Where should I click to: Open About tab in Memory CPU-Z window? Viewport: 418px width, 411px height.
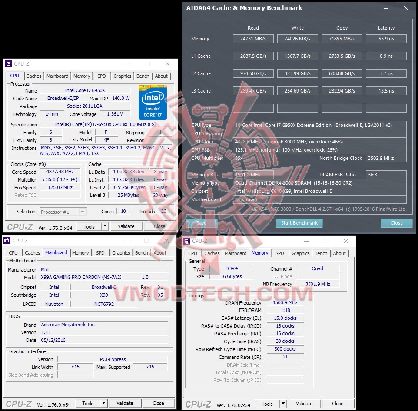[339, 253]
